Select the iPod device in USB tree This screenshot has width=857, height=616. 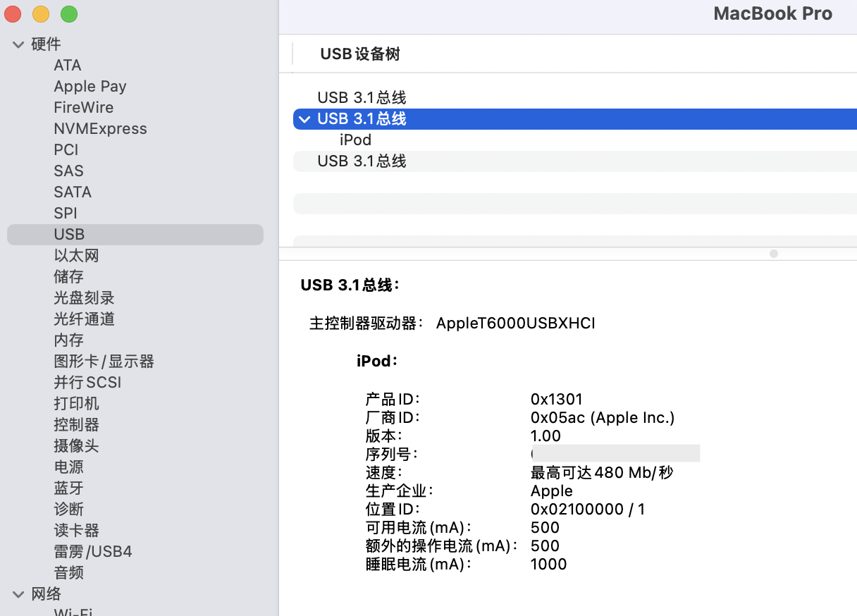(355, 140)
